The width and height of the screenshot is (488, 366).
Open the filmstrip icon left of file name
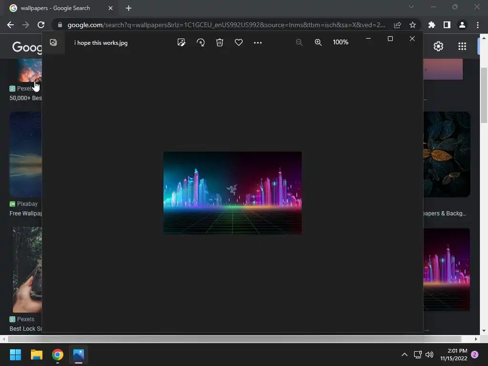tap(53, 42)
